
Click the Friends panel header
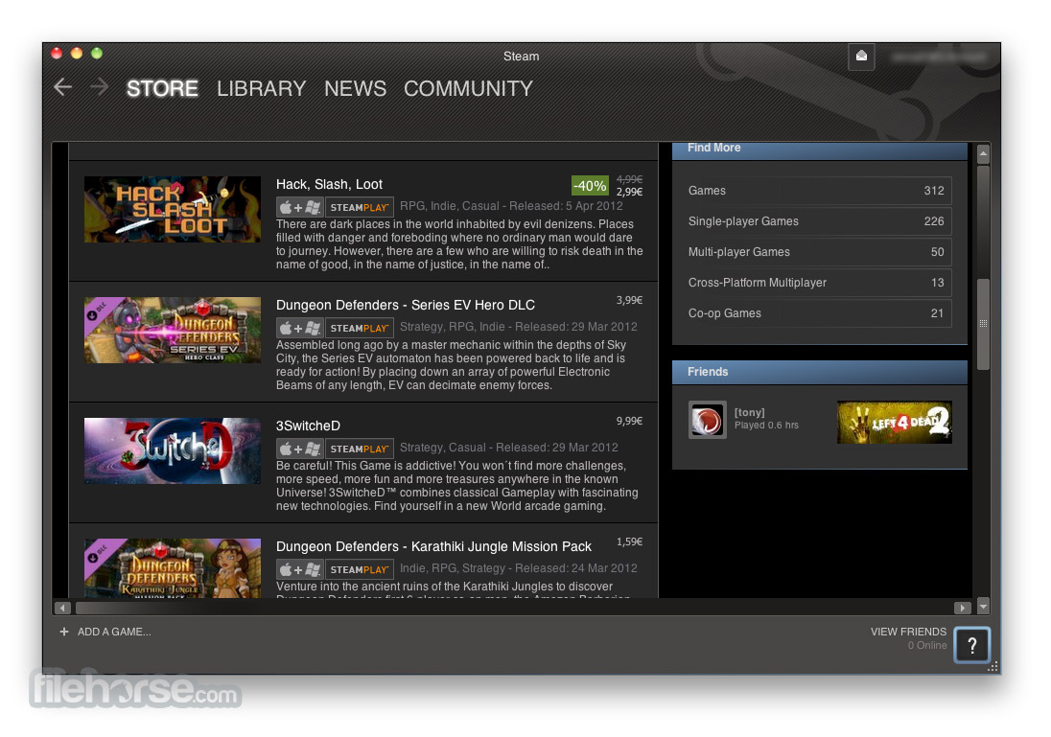[x=820, y=372]
